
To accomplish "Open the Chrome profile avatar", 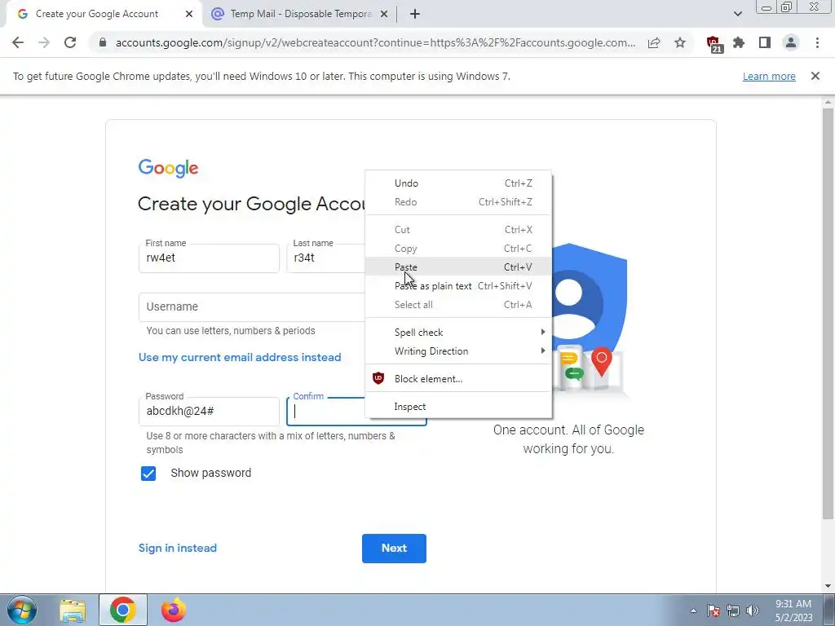I will point(791,42).
